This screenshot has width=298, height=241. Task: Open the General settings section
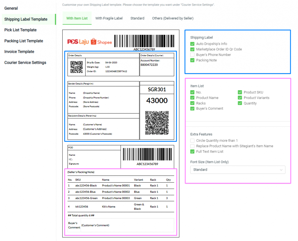11,8
